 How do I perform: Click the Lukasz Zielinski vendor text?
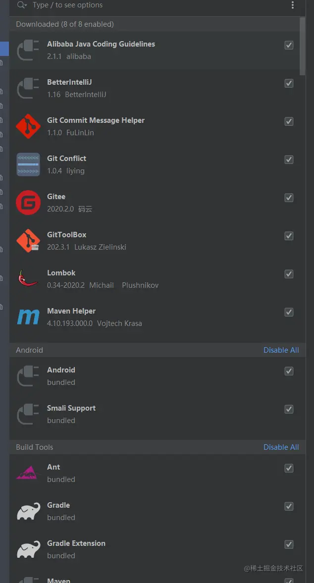point(101,247)
